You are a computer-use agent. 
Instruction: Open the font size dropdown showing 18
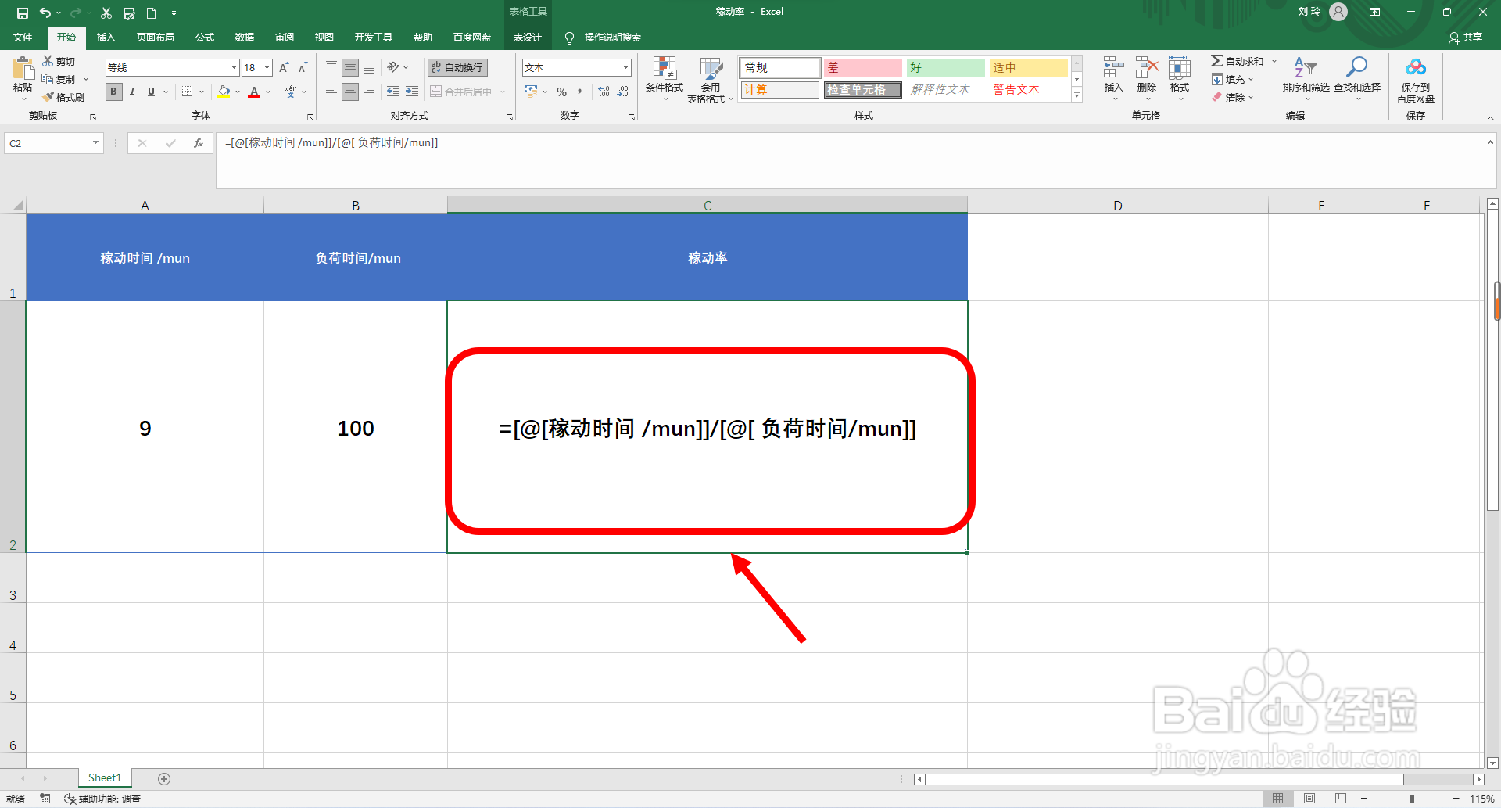[267, 68]
